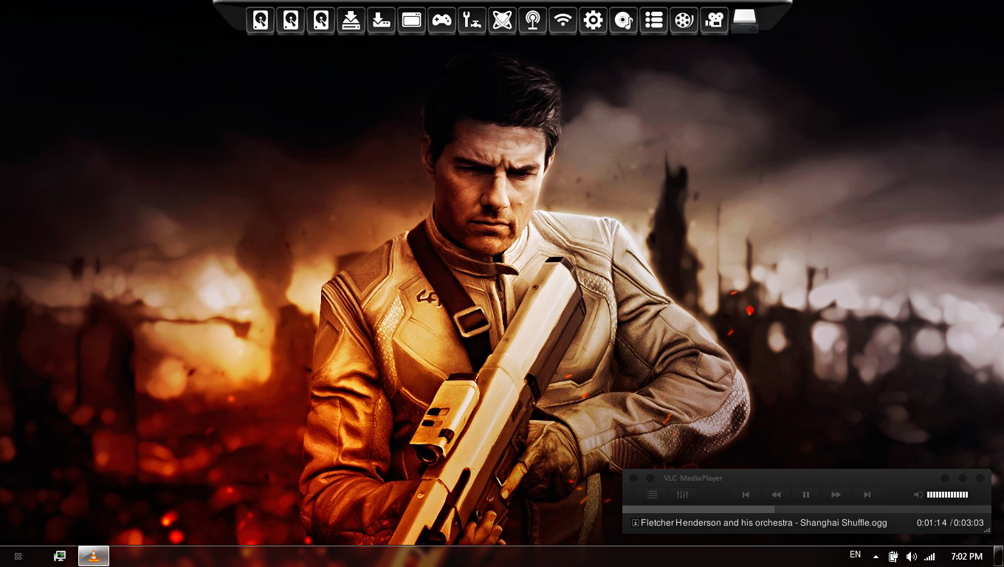Image resolution: width=1004 pixels, height=567 pixels.
Task: Rewind the current VLC track
Action: click(776, 495)
